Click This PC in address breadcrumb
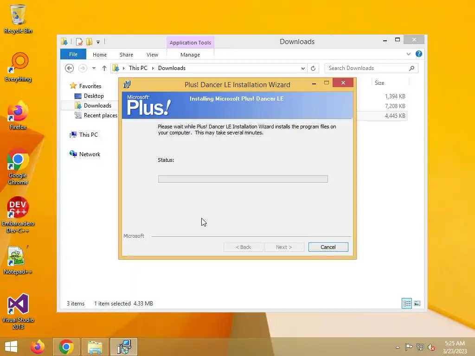Screen dimensions: 475x356 pos(138,68)
